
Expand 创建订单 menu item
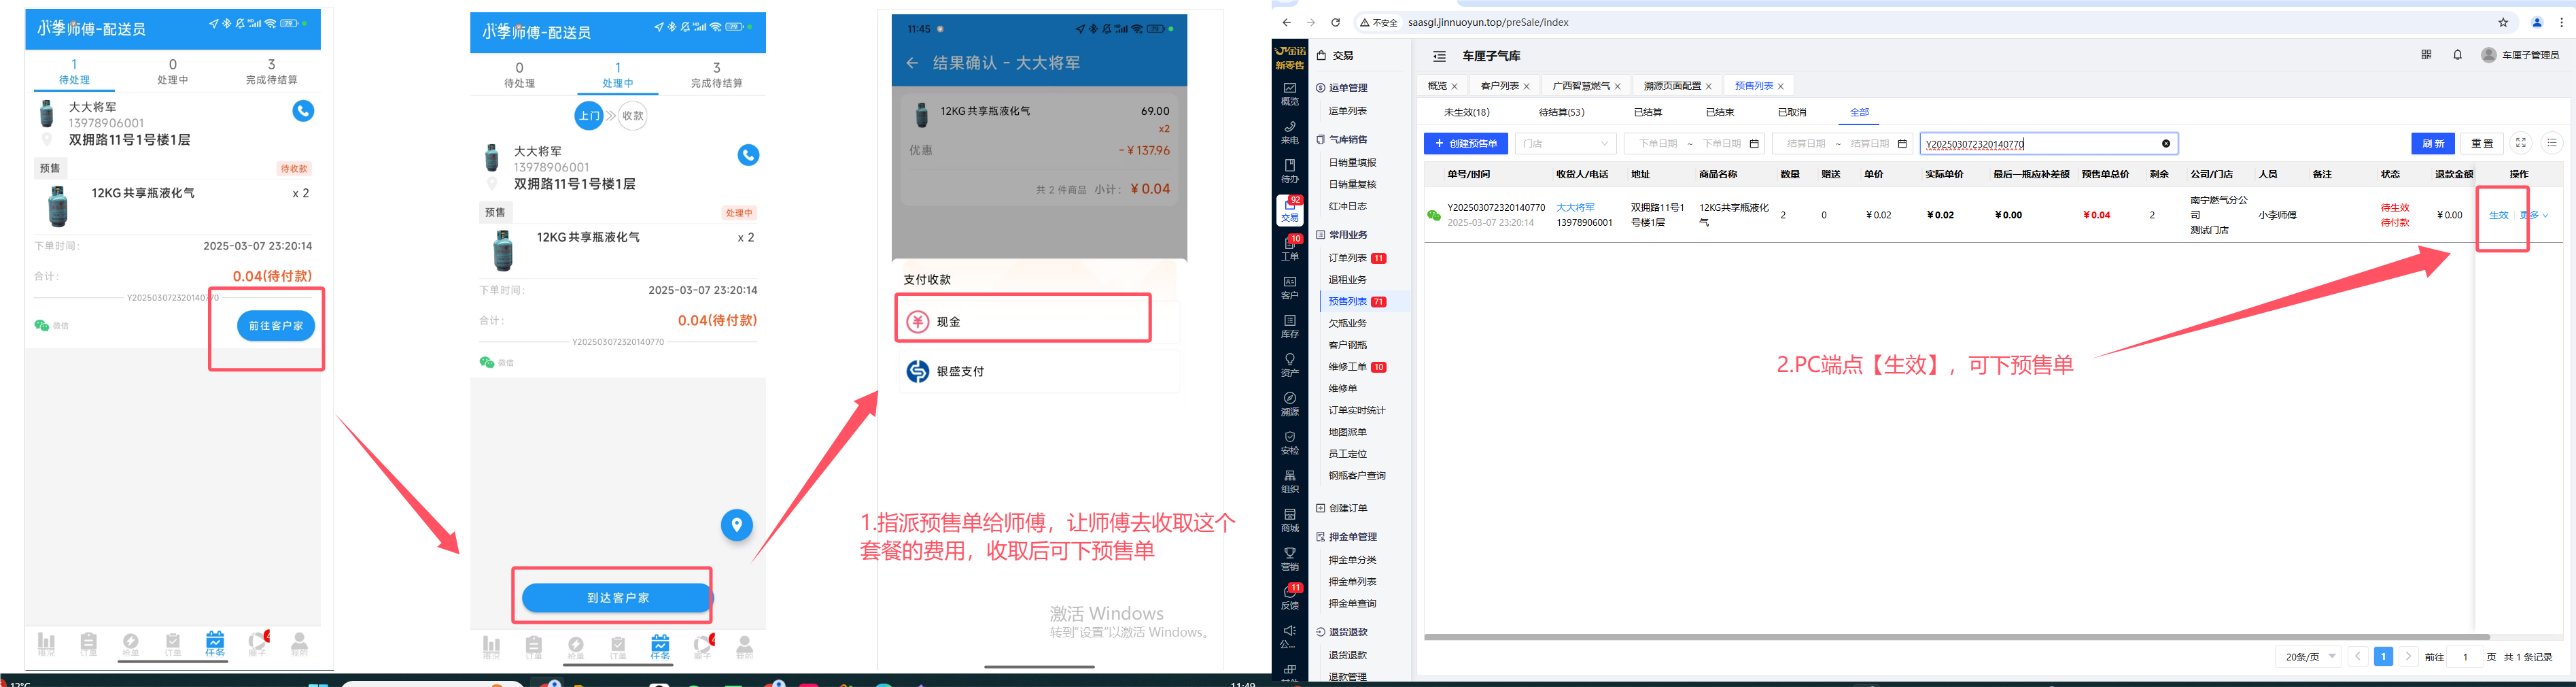(x=1348, y=509)
